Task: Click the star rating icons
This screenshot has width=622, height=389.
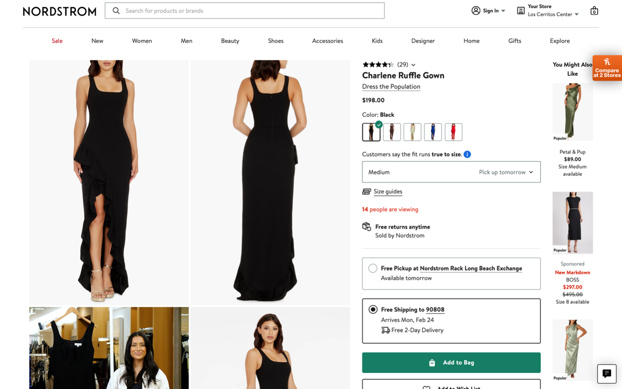Action: click(378, 65)
